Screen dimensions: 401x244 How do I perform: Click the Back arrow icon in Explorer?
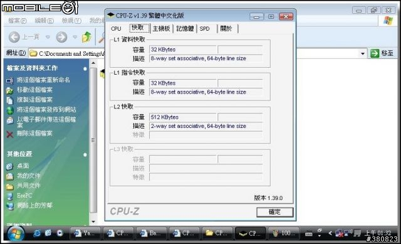point(14,37)
